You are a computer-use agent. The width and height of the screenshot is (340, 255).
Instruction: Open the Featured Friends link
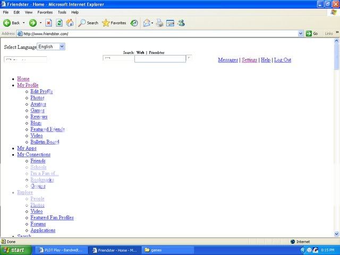coord(47,129)
